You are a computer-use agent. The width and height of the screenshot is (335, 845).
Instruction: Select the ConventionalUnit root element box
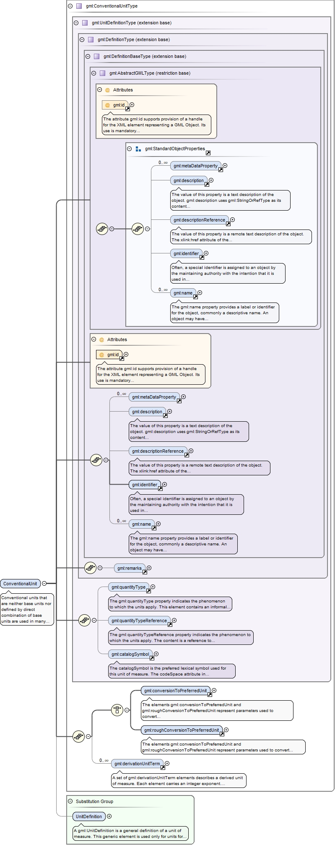click(x=20, y=584)
